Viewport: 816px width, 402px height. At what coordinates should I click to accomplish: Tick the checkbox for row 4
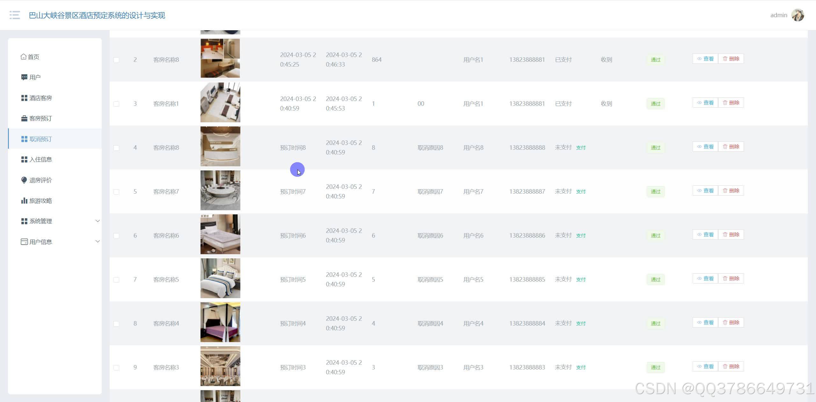tap(116, 148)
